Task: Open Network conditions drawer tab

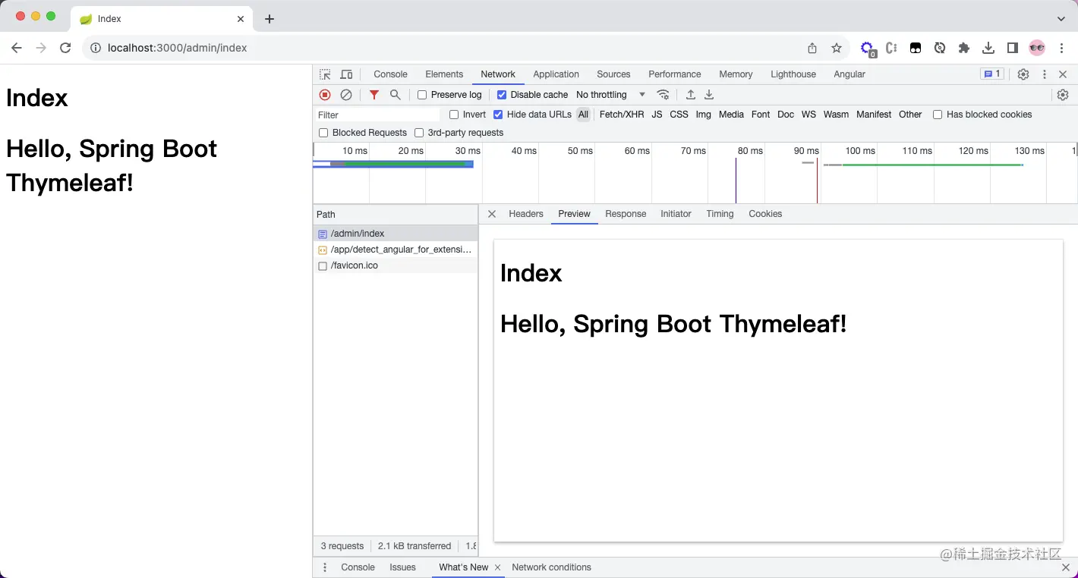Action: pos(551,567)
